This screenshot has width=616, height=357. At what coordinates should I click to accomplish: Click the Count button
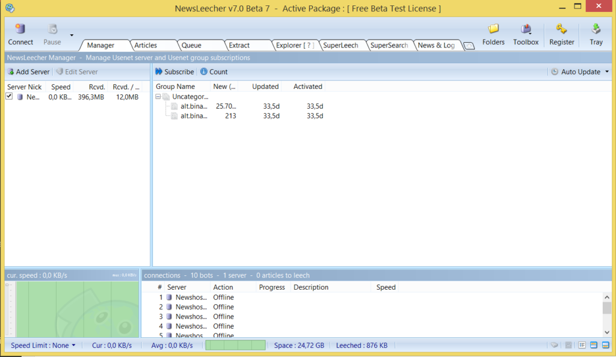[214, 72]
